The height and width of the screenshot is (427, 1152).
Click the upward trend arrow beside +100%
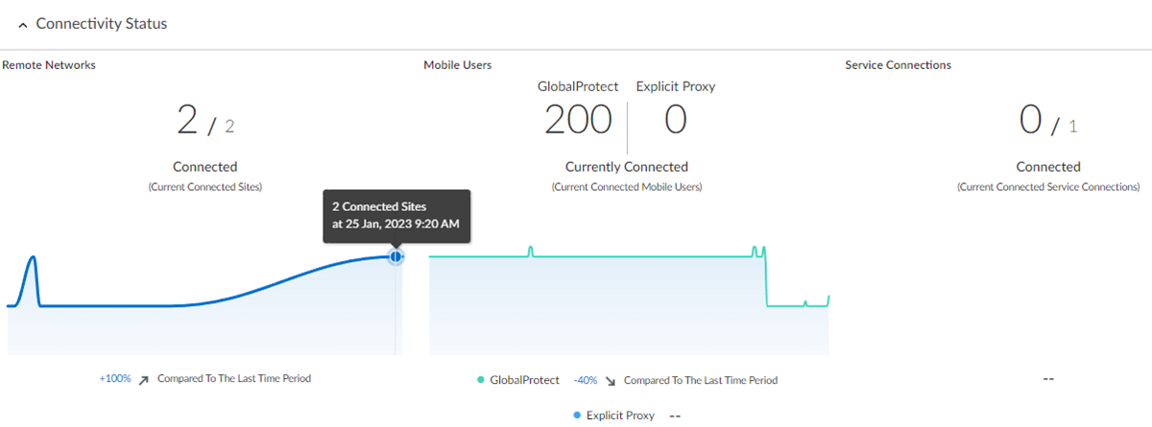[x=143, y=380]
